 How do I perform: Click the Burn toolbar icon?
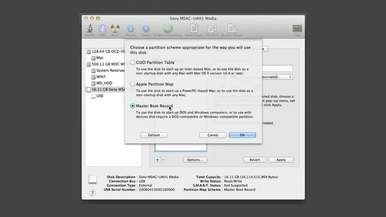coord(115,30)
